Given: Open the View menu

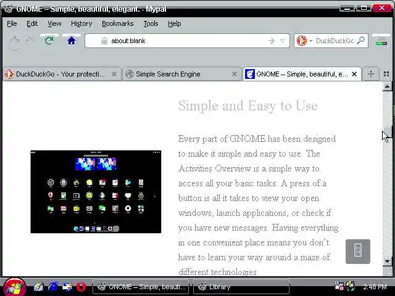Looking at the screenshot, I should point(54,23).
